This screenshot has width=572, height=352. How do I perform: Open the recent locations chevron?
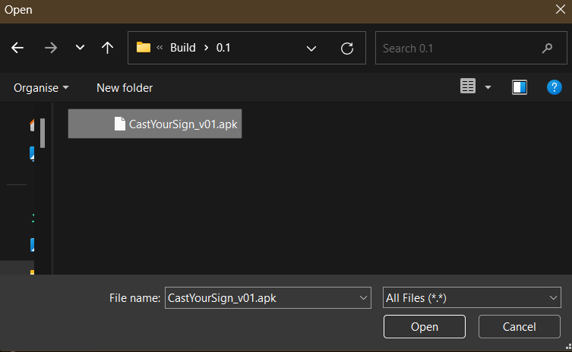[x=80, y=48]
